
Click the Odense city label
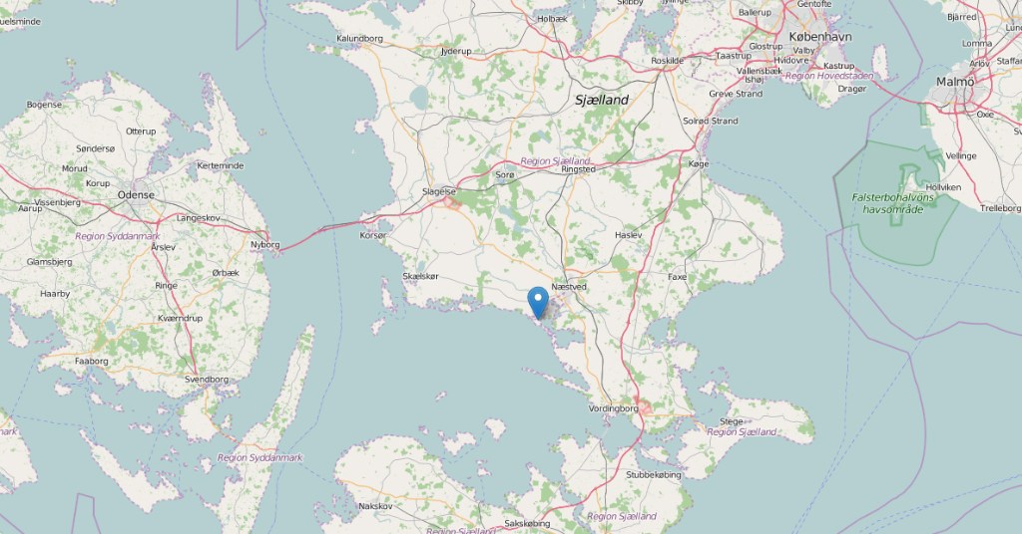click(x=136, y=195)
